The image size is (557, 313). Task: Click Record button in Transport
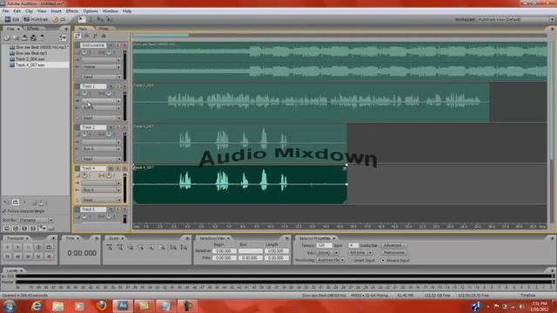tap(49, 256)
